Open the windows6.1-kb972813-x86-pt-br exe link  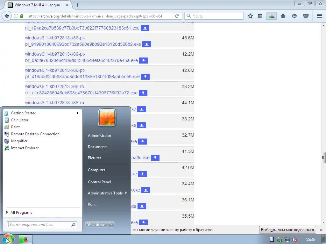tap(81, 57)
